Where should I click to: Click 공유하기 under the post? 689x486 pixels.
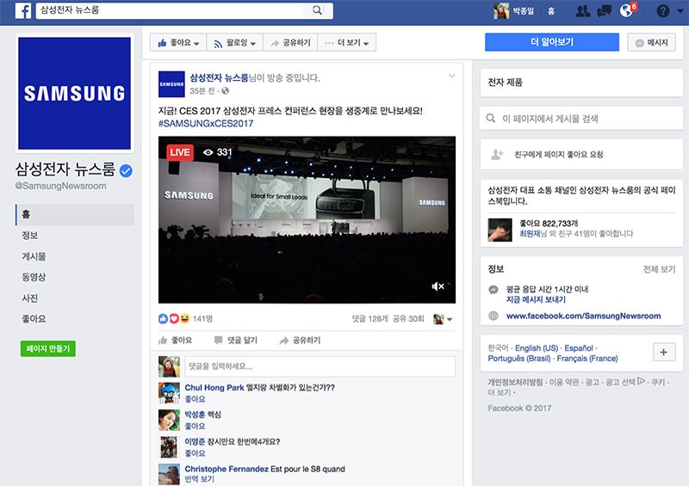click(x=300, y=341)
